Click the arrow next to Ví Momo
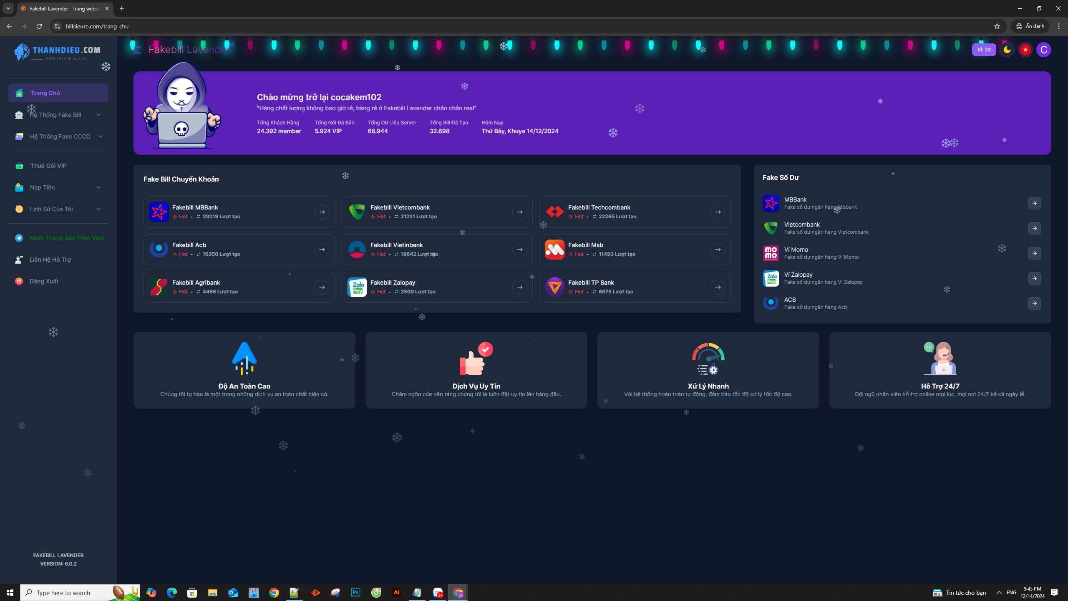 (x=1034, y=253)
